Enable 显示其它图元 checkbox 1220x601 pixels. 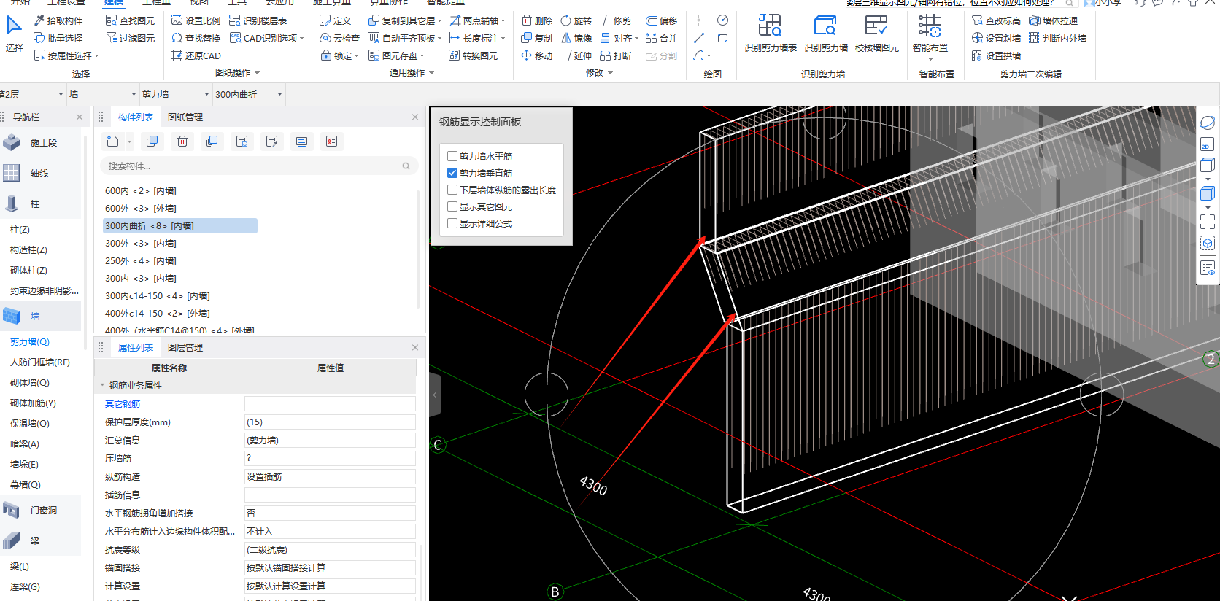pyautogui.click(x=452, y=206)
